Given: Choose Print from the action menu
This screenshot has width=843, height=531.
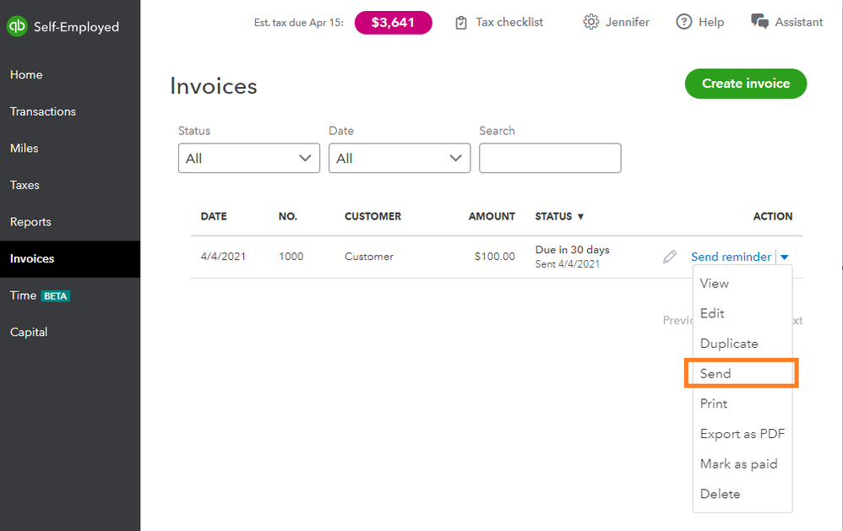Looking at the screenshot, I should coord(742,404).
